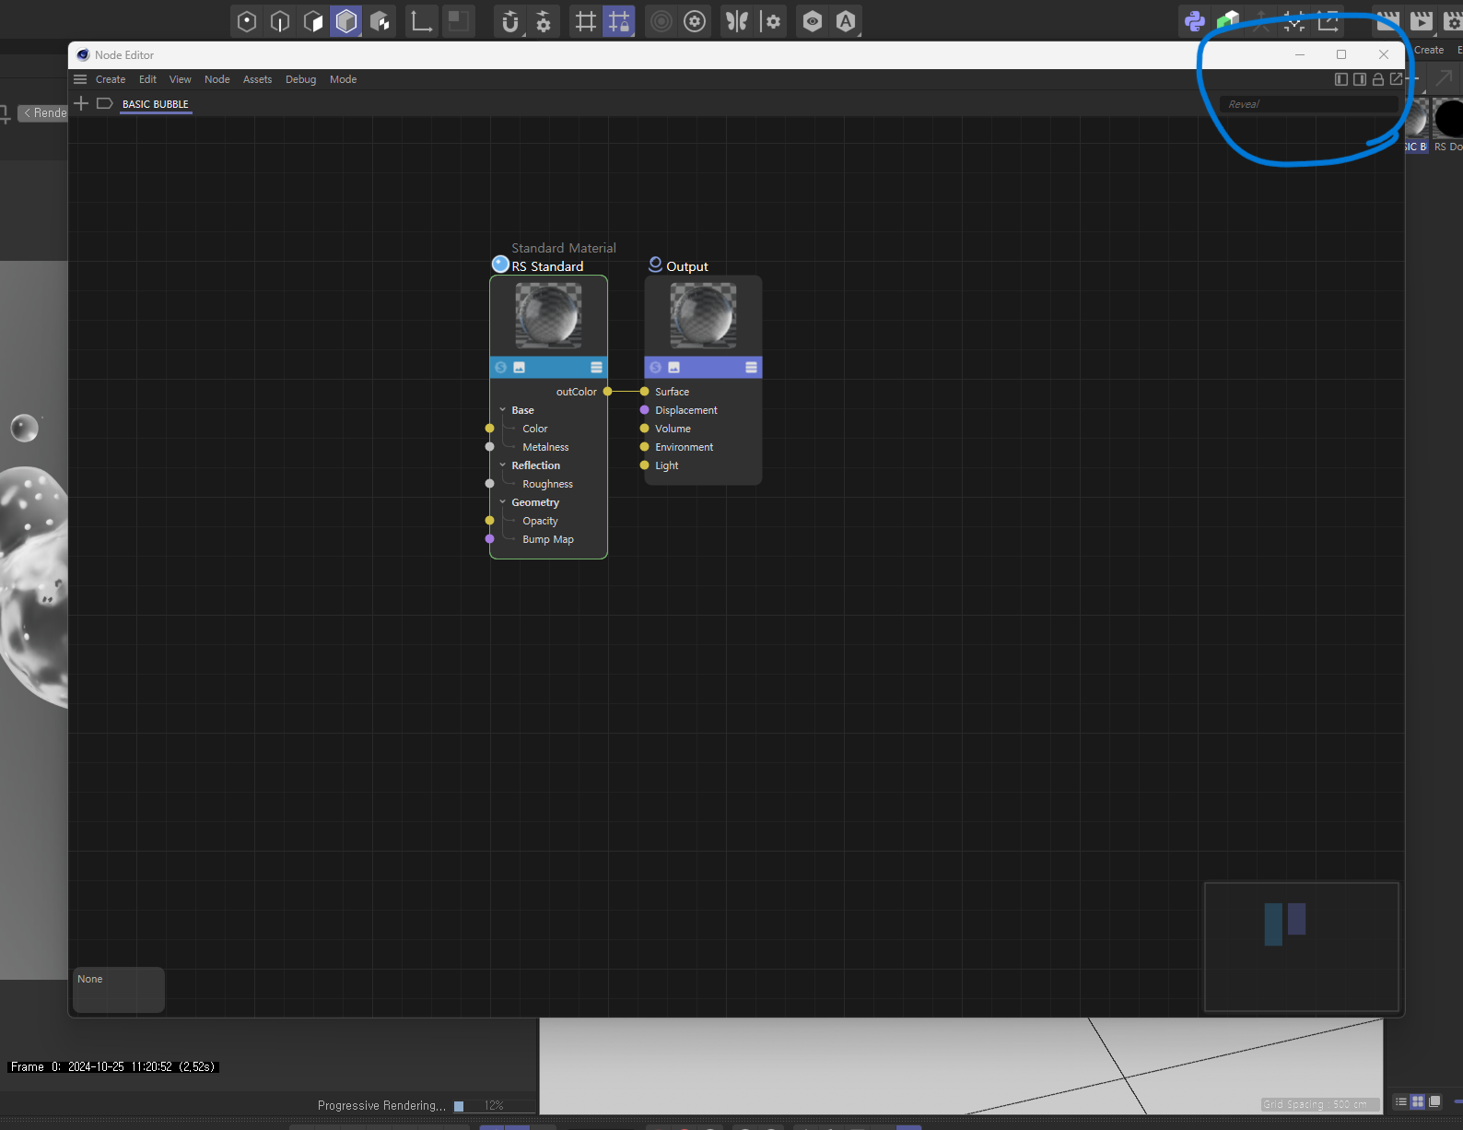Click the Metalness input port dot
This screenshot has width=1463, height=1130.
coord(490,447)
